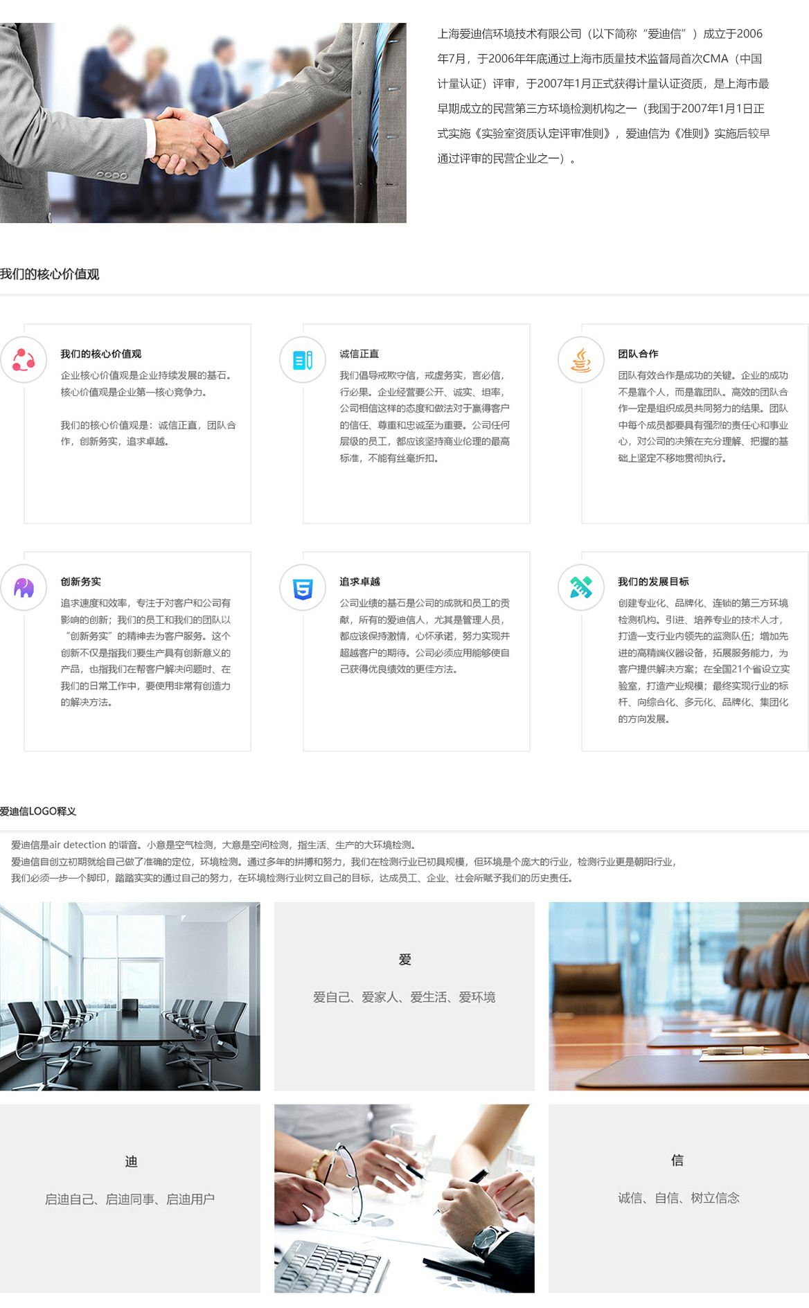Viewport: 809px width, 1308px height.
Task: Open the handshake banner image
Action: (x=203, y=123)
